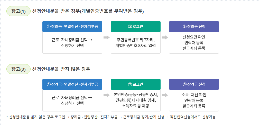Click heading 신청안내문을 받지 않은 경우
Image resolution: width=260 pixels, height=125 pixels.
pyautogui.click(x=61, y=69)
